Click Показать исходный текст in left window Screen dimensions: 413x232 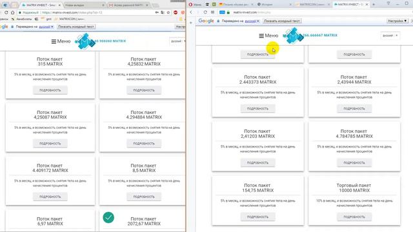(76, 27)
